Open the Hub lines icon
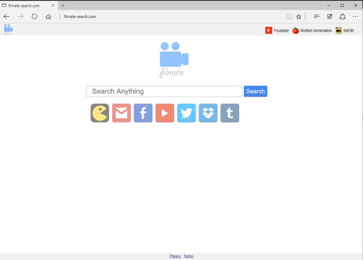Viewport: 363px width, 260px height. pyautogui.click(x=317, y=17)
